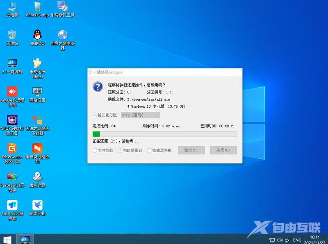Switch the ENG input language indicator

click(x=297, y=240)
